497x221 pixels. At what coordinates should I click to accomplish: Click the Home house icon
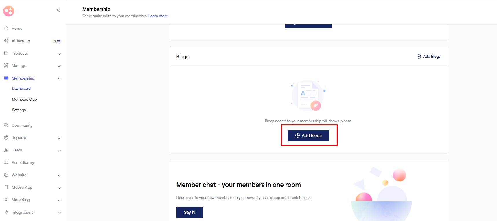(x=6, y=28)
